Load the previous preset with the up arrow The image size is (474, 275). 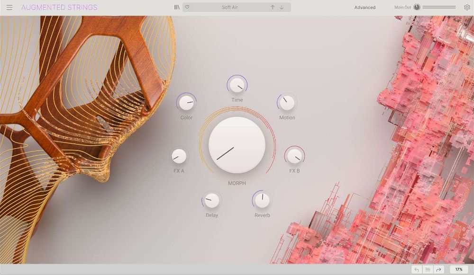(272, 7)
